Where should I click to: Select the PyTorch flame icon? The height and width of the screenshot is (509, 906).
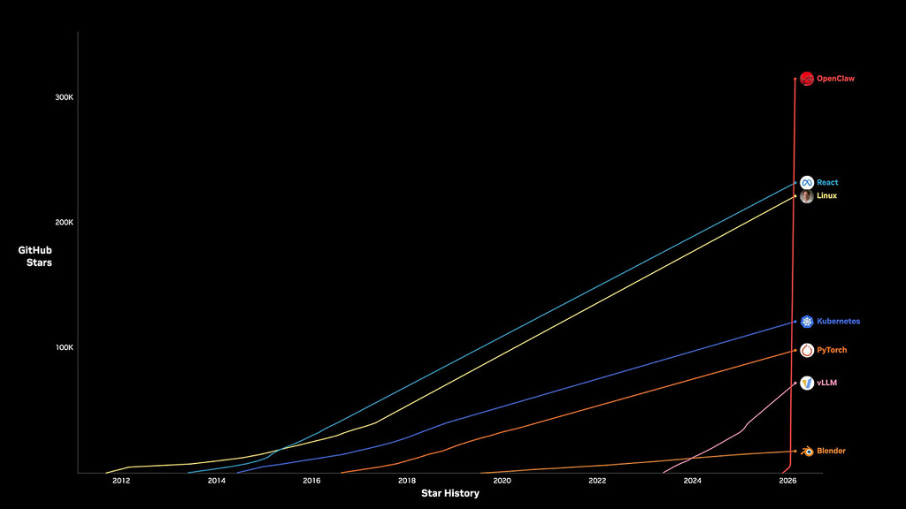[807, 351]
